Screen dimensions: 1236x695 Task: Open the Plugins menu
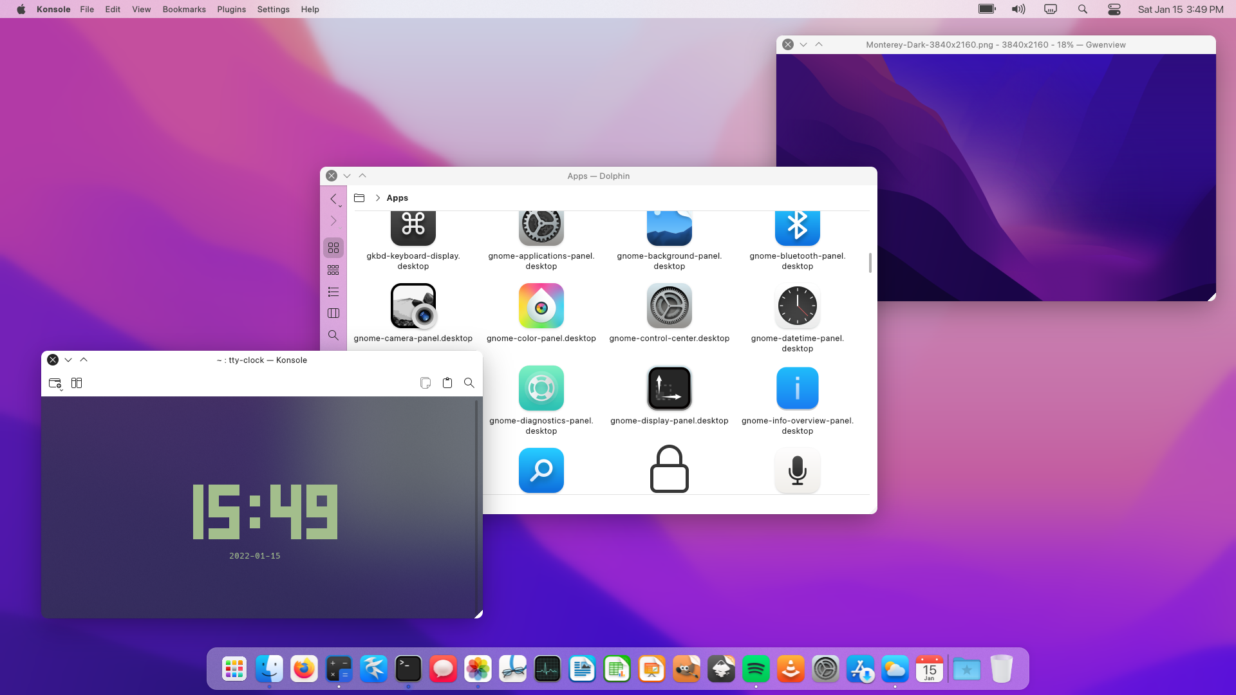point(231,9)
